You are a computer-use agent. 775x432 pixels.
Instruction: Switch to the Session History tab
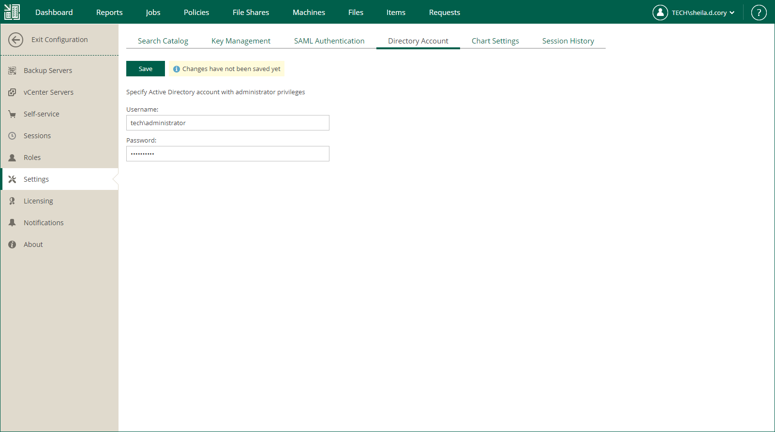(x=568, y=41)
